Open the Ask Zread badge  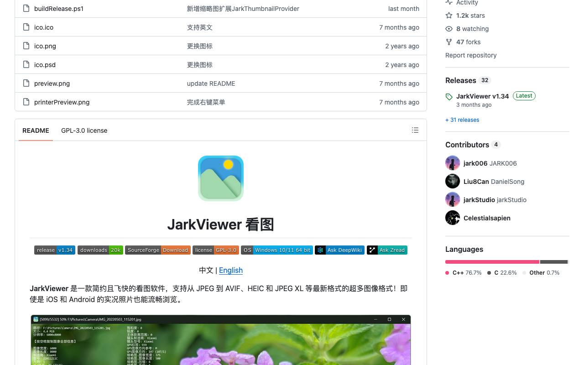(387, 250)
